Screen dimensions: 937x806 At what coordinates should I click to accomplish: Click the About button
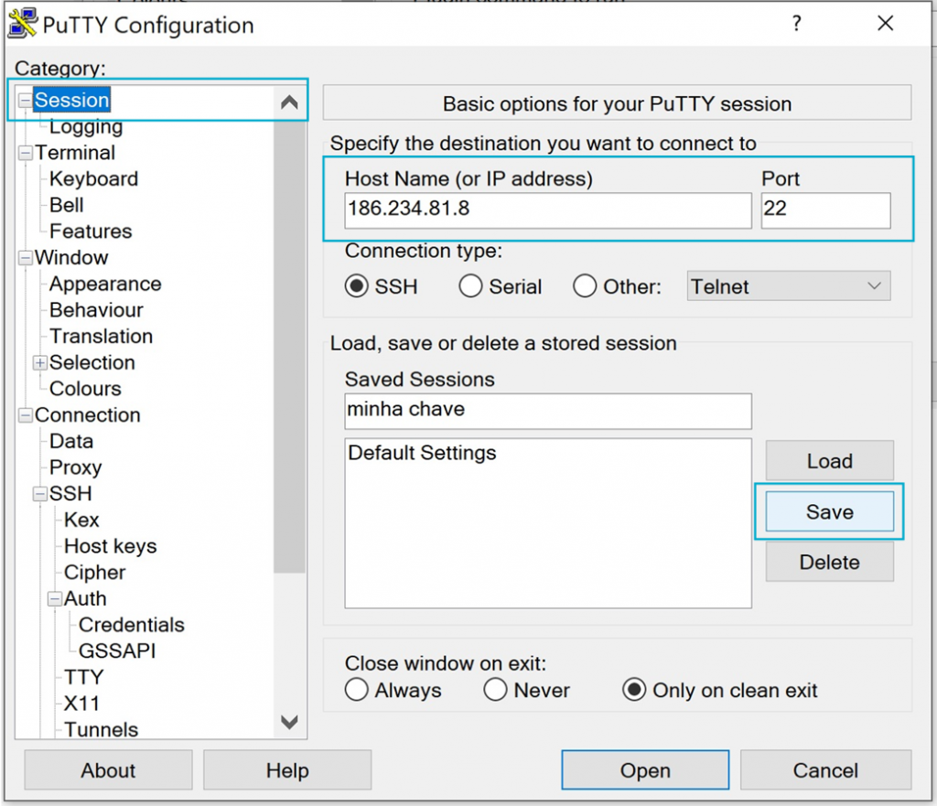[x=108, y=770]
